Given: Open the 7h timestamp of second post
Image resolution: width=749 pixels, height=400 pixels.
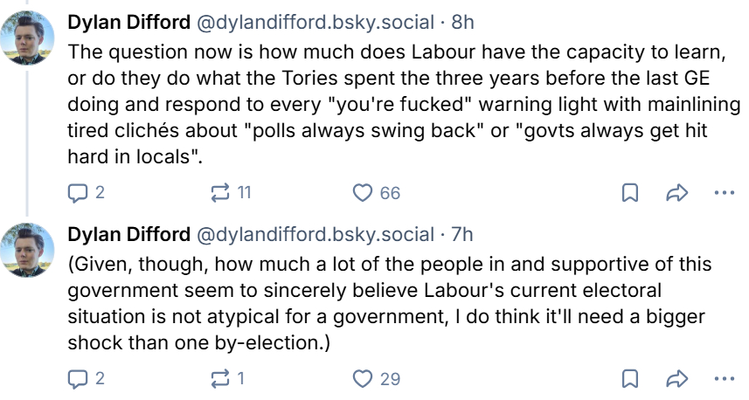Looking at the screenshot, I should tap(461, 234).
